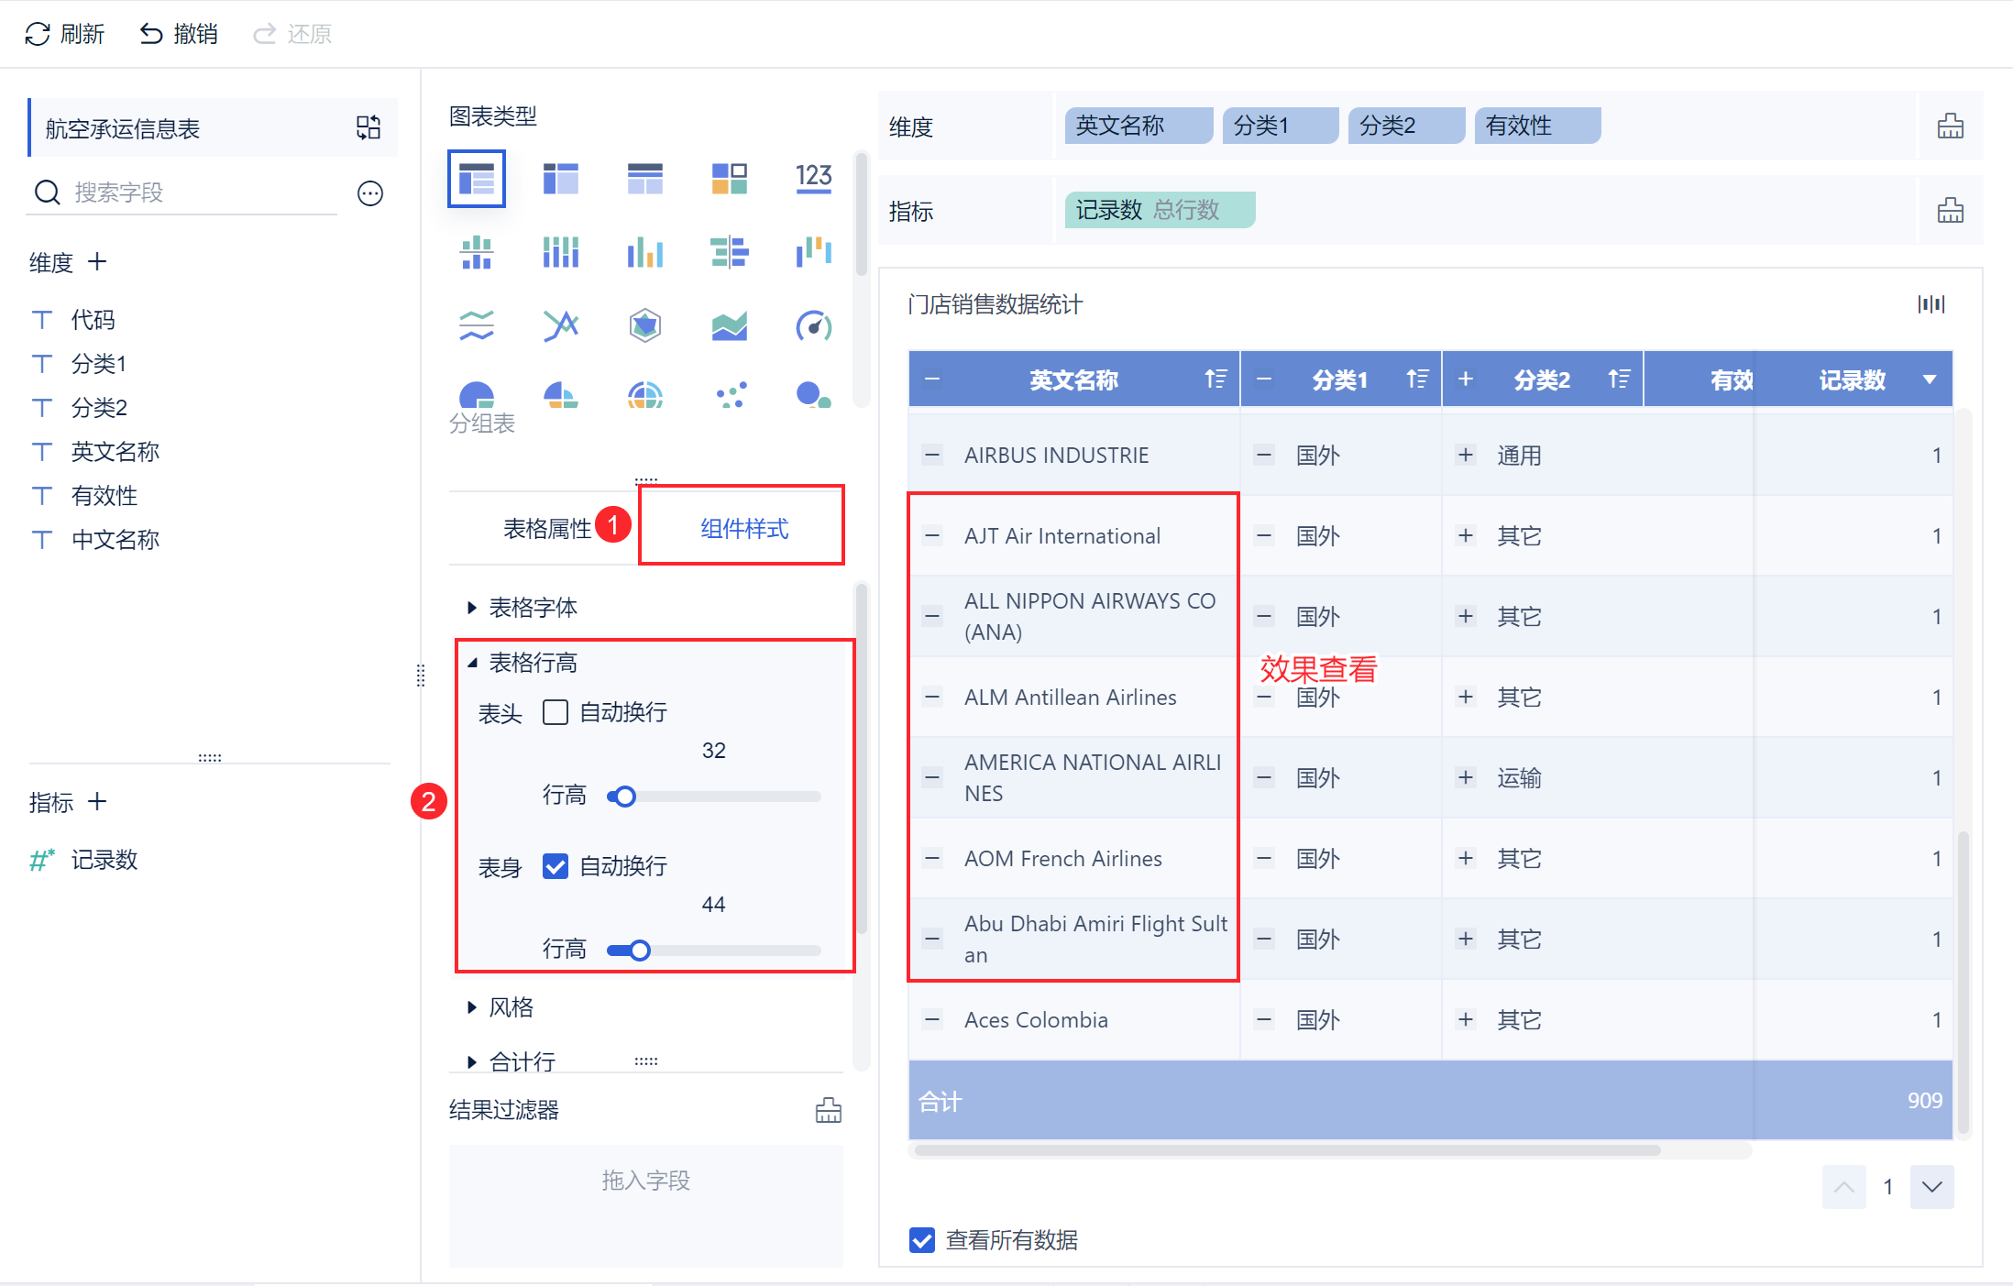Image resolution: width=2013 pixels, height=1286 pixels.
Task: Select the detail table chart type
Action: [645, 179]
